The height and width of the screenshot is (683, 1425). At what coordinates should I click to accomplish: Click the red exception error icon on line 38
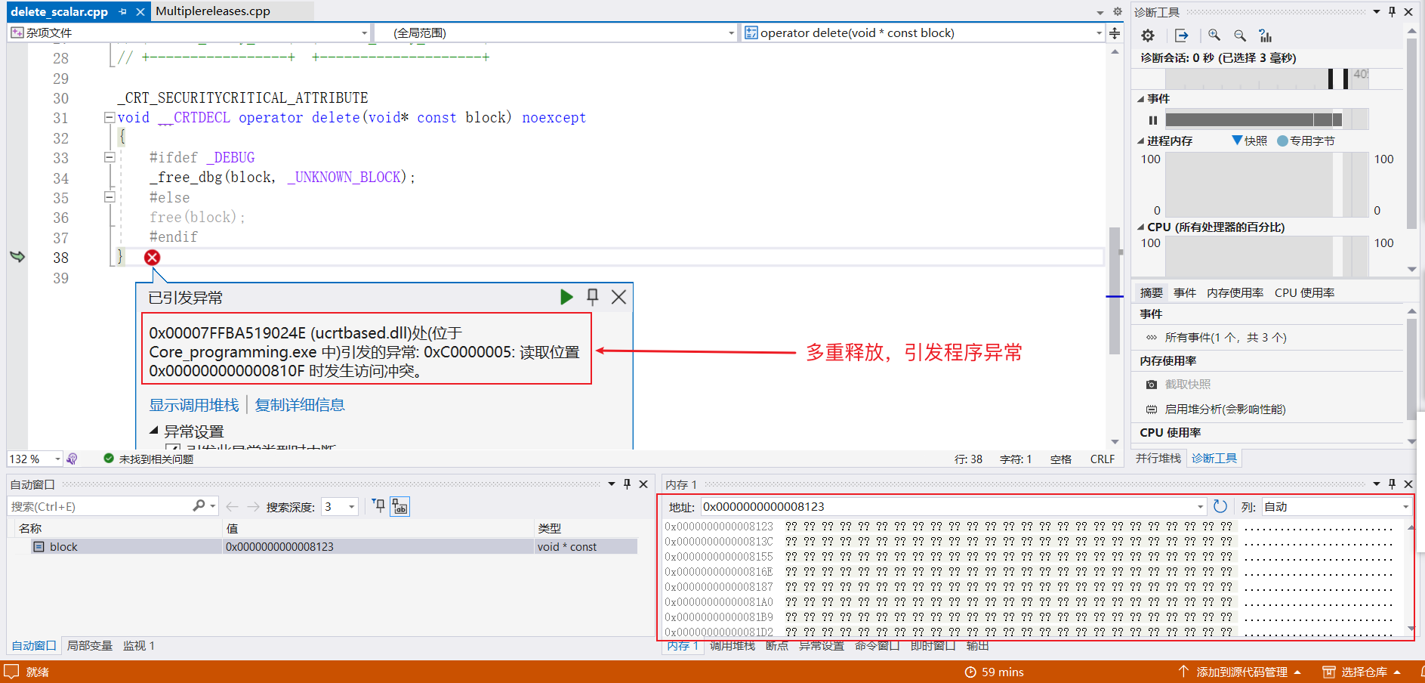[x=152, y=258]
